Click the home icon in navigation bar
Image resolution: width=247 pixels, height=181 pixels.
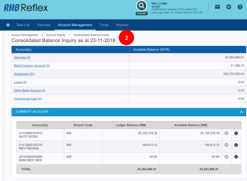click(x=8, y=25)
